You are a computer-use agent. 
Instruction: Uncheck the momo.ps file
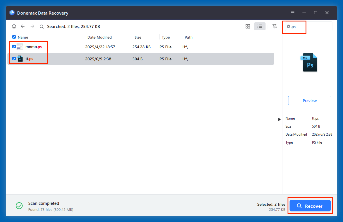tap(14, 47)
